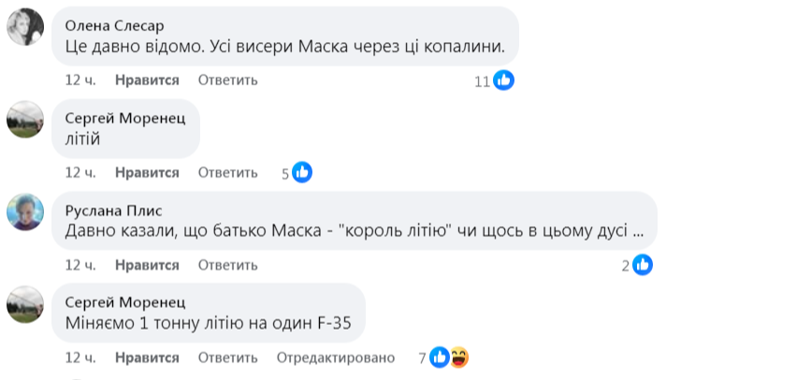Open Сергей Моренец's avatar beside the F-35 comment
This screenshot has height=380, width=811.
pyautogui.click(x=25, y=303)
